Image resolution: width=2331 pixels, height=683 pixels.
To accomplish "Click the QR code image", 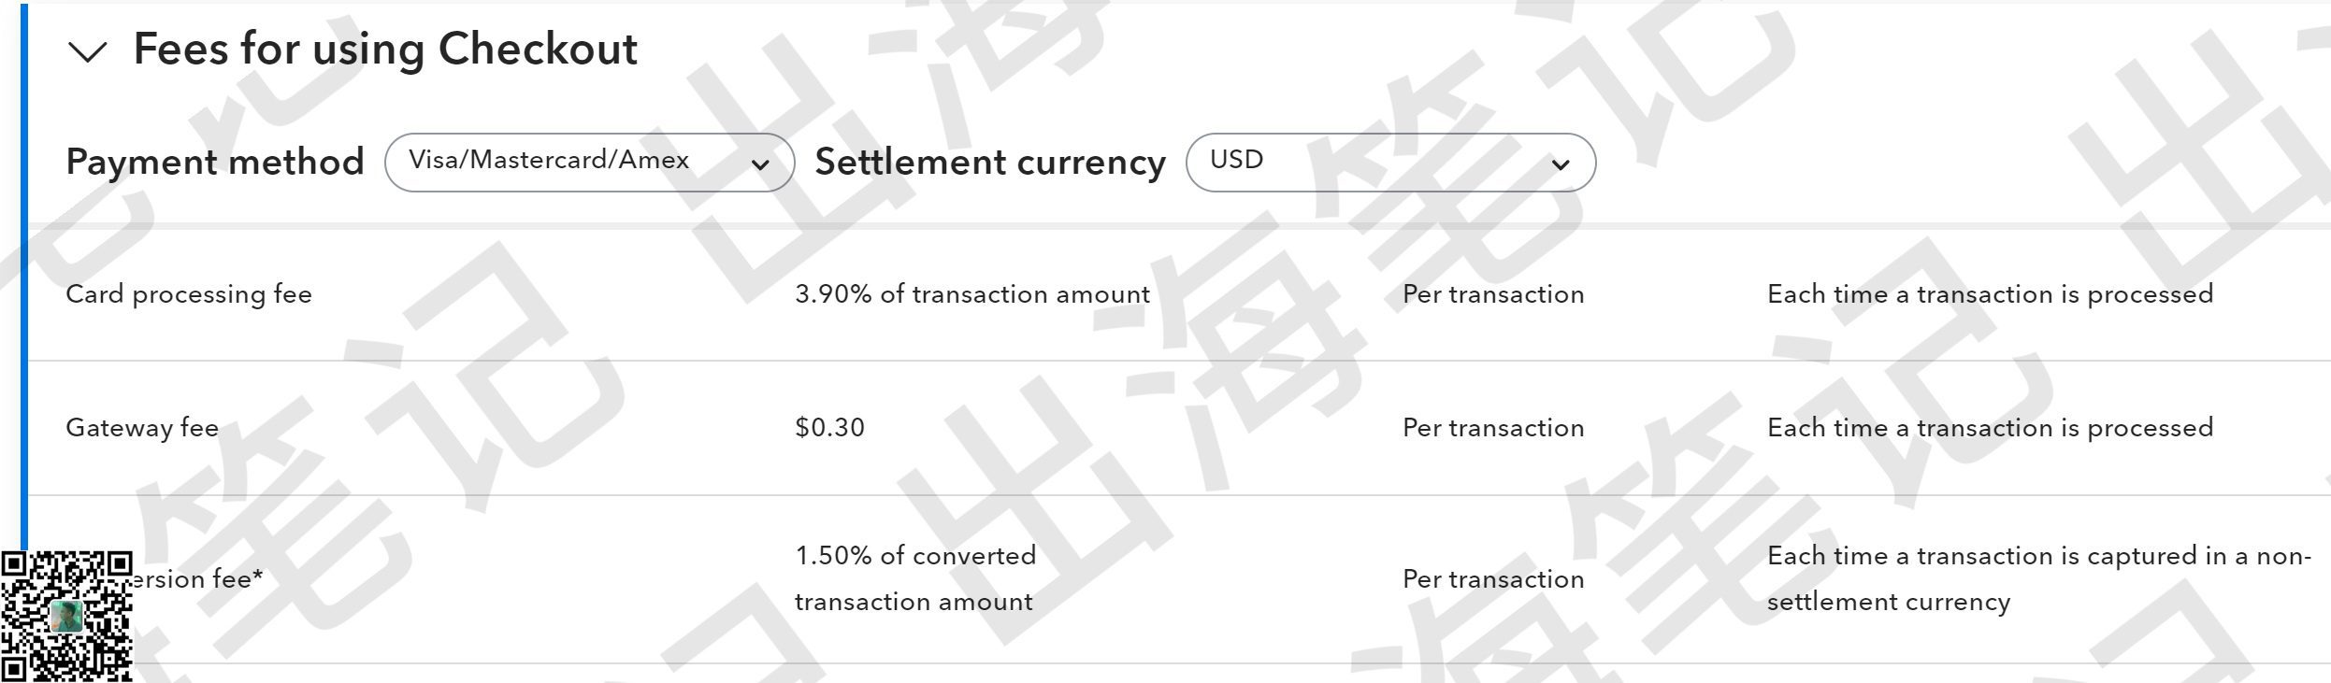I will pos(66,617).
